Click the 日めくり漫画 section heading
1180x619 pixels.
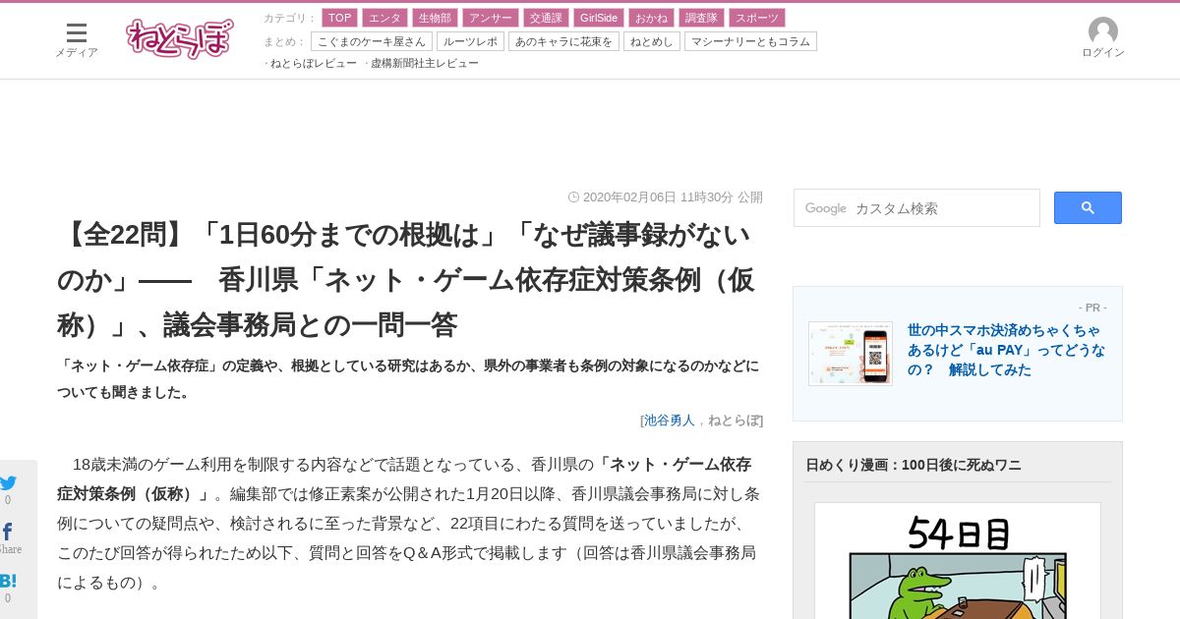[x=914, y=465]
